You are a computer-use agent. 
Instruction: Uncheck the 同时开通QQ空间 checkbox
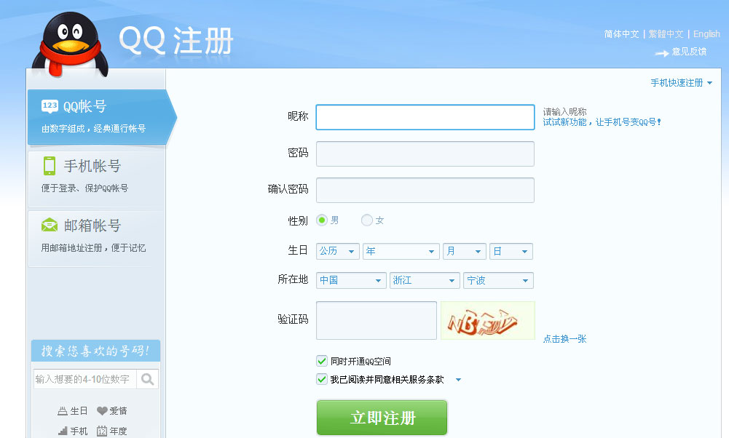[322, 361]
